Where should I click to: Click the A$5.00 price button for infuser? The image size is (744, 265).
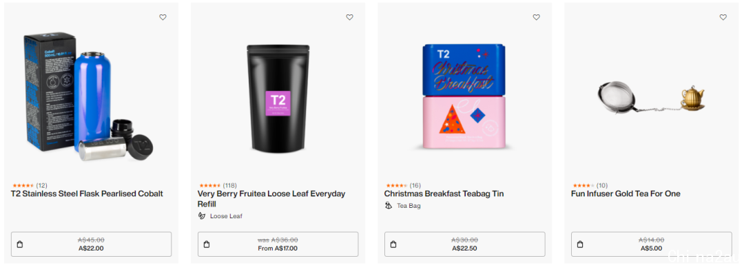(652, 244)
